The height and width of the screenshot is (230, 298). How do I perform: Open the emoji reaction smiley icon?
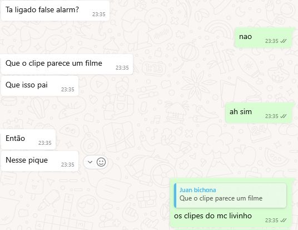click(x=101, y=162)
